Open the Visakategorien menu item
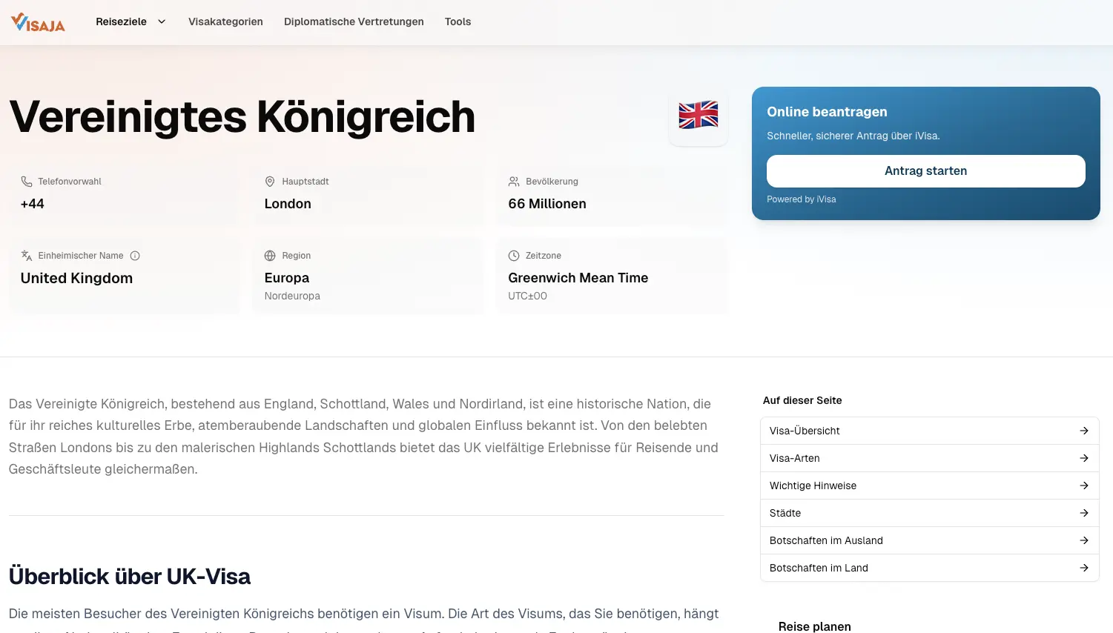Viewport: 1113px width, 633px height. click(225, 21)
